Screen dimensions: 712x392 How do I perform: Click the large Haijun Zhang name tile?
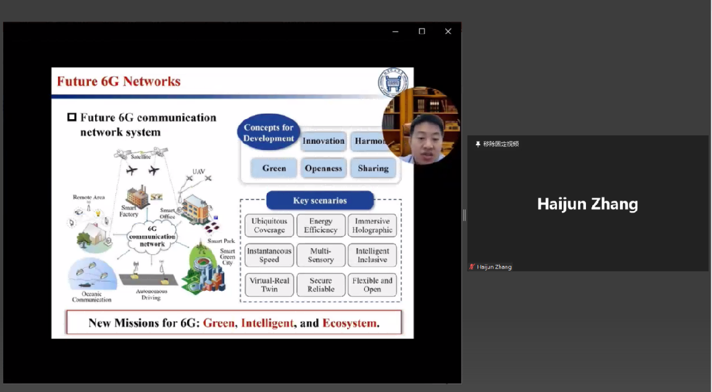[587, 204]
